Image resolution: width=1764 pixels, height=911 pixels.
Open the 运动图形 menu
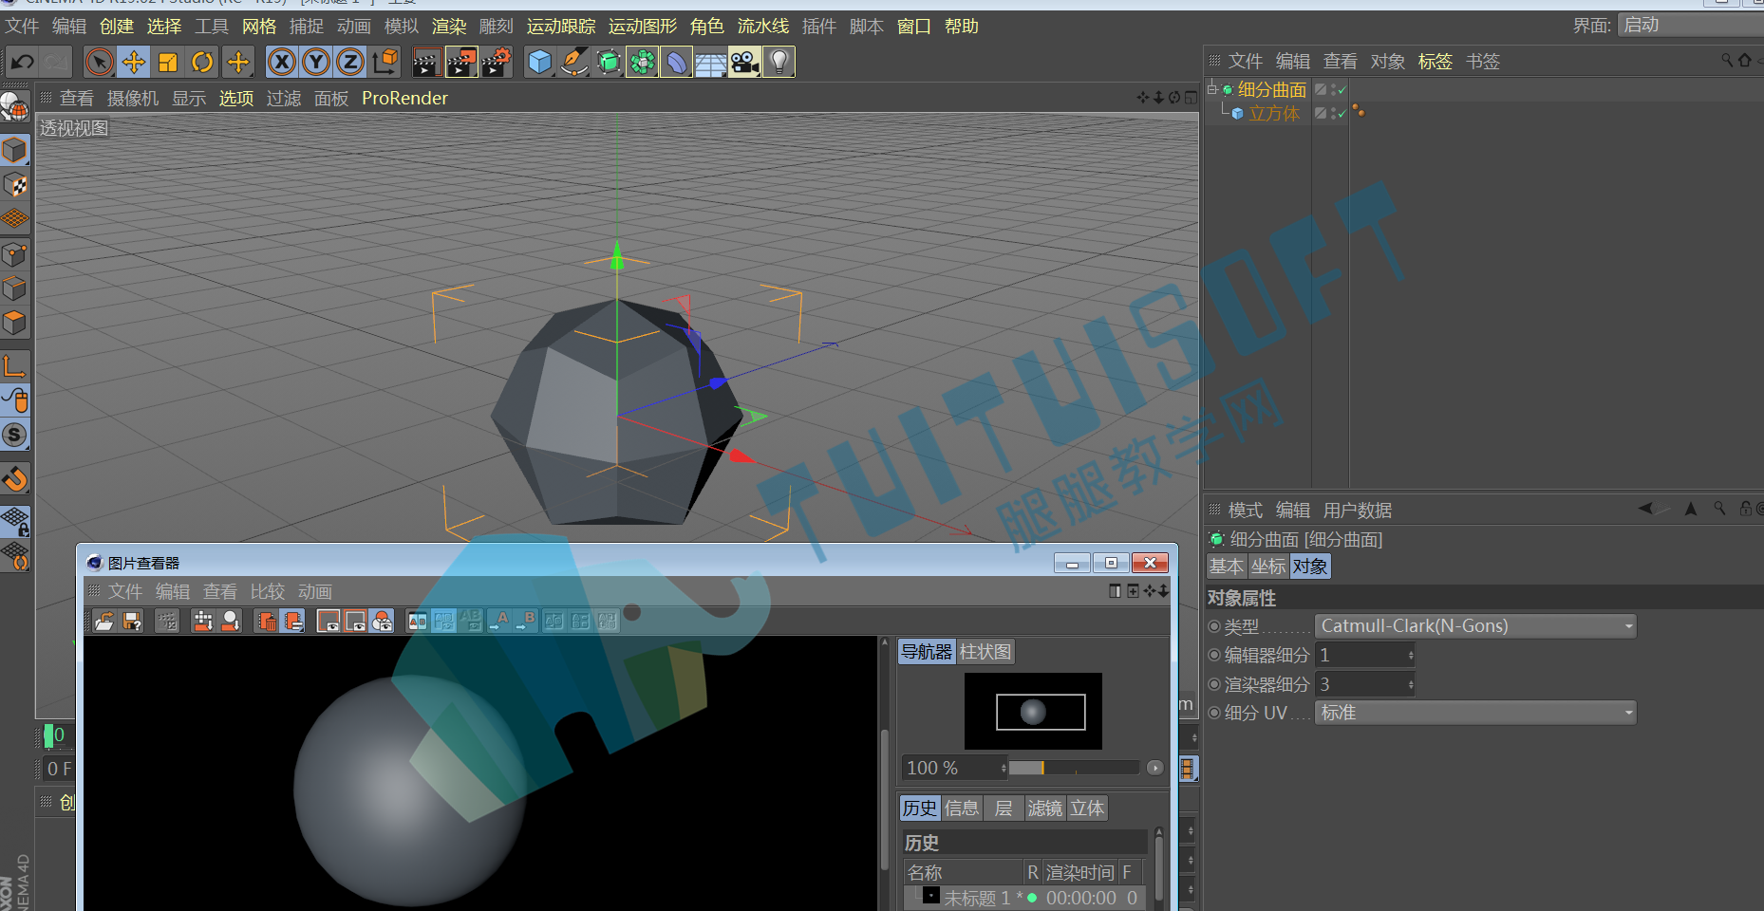(643, 27)
